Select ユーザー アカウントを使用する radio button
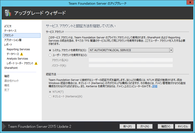Image resolution: width=195 pixels, height=133 pixels. tap(50, 55)
